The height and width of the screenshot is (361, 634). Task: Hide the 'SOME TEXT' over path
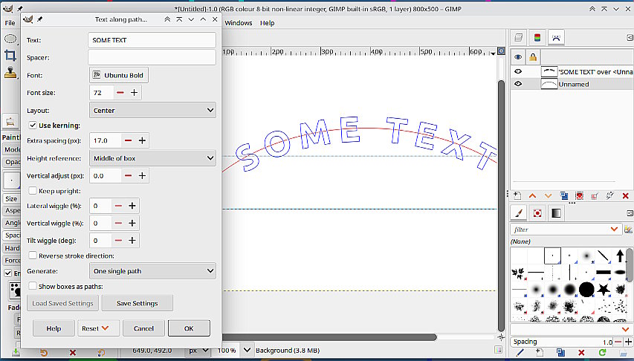[x=517, y=71]
